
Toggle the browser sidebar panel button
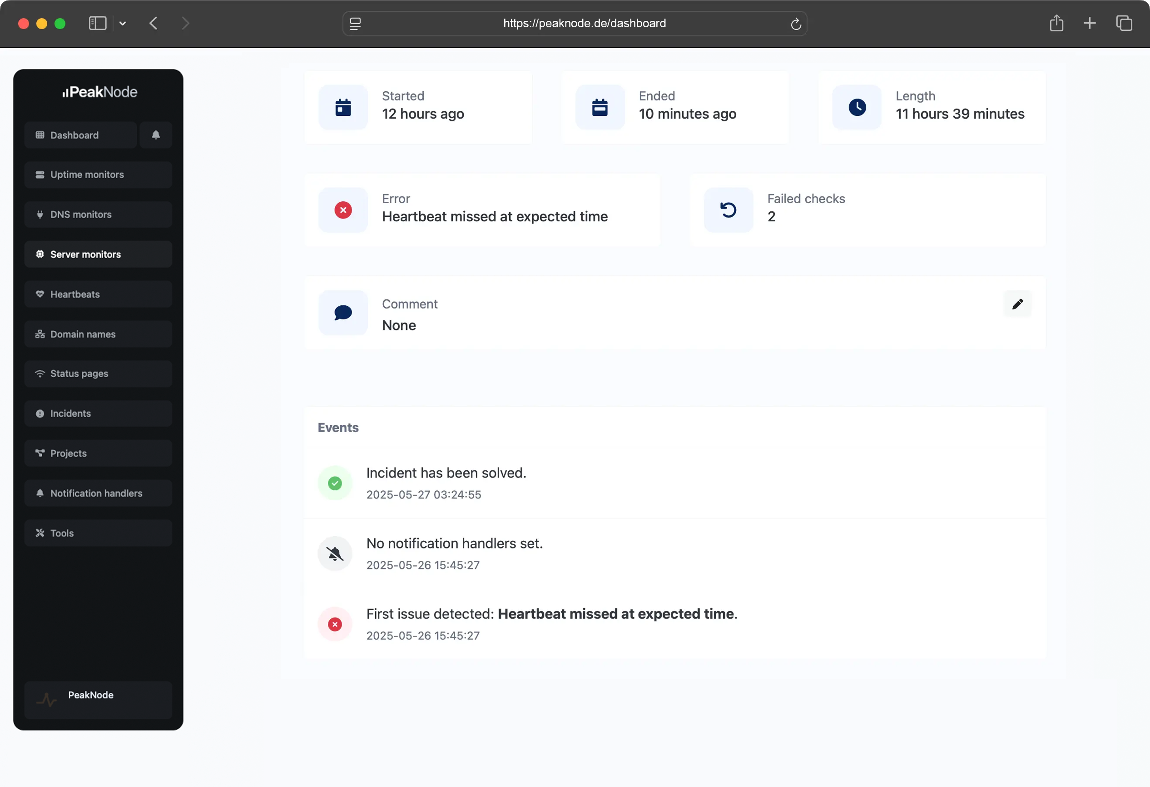click(x=98, y=23)
